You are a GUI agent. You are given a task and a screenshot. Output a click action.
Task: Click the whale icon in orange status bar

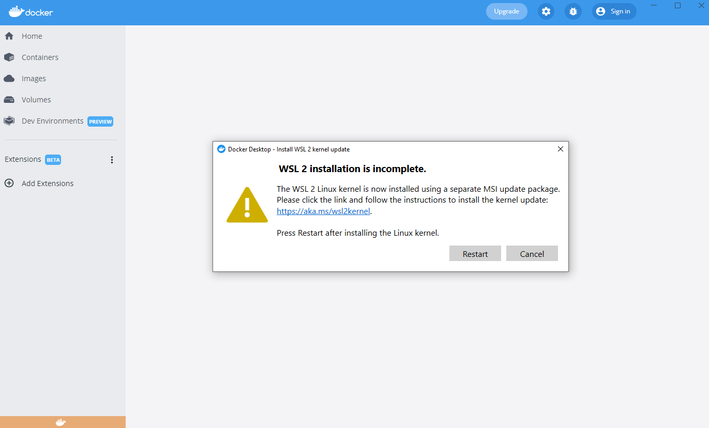coord(61,422)
